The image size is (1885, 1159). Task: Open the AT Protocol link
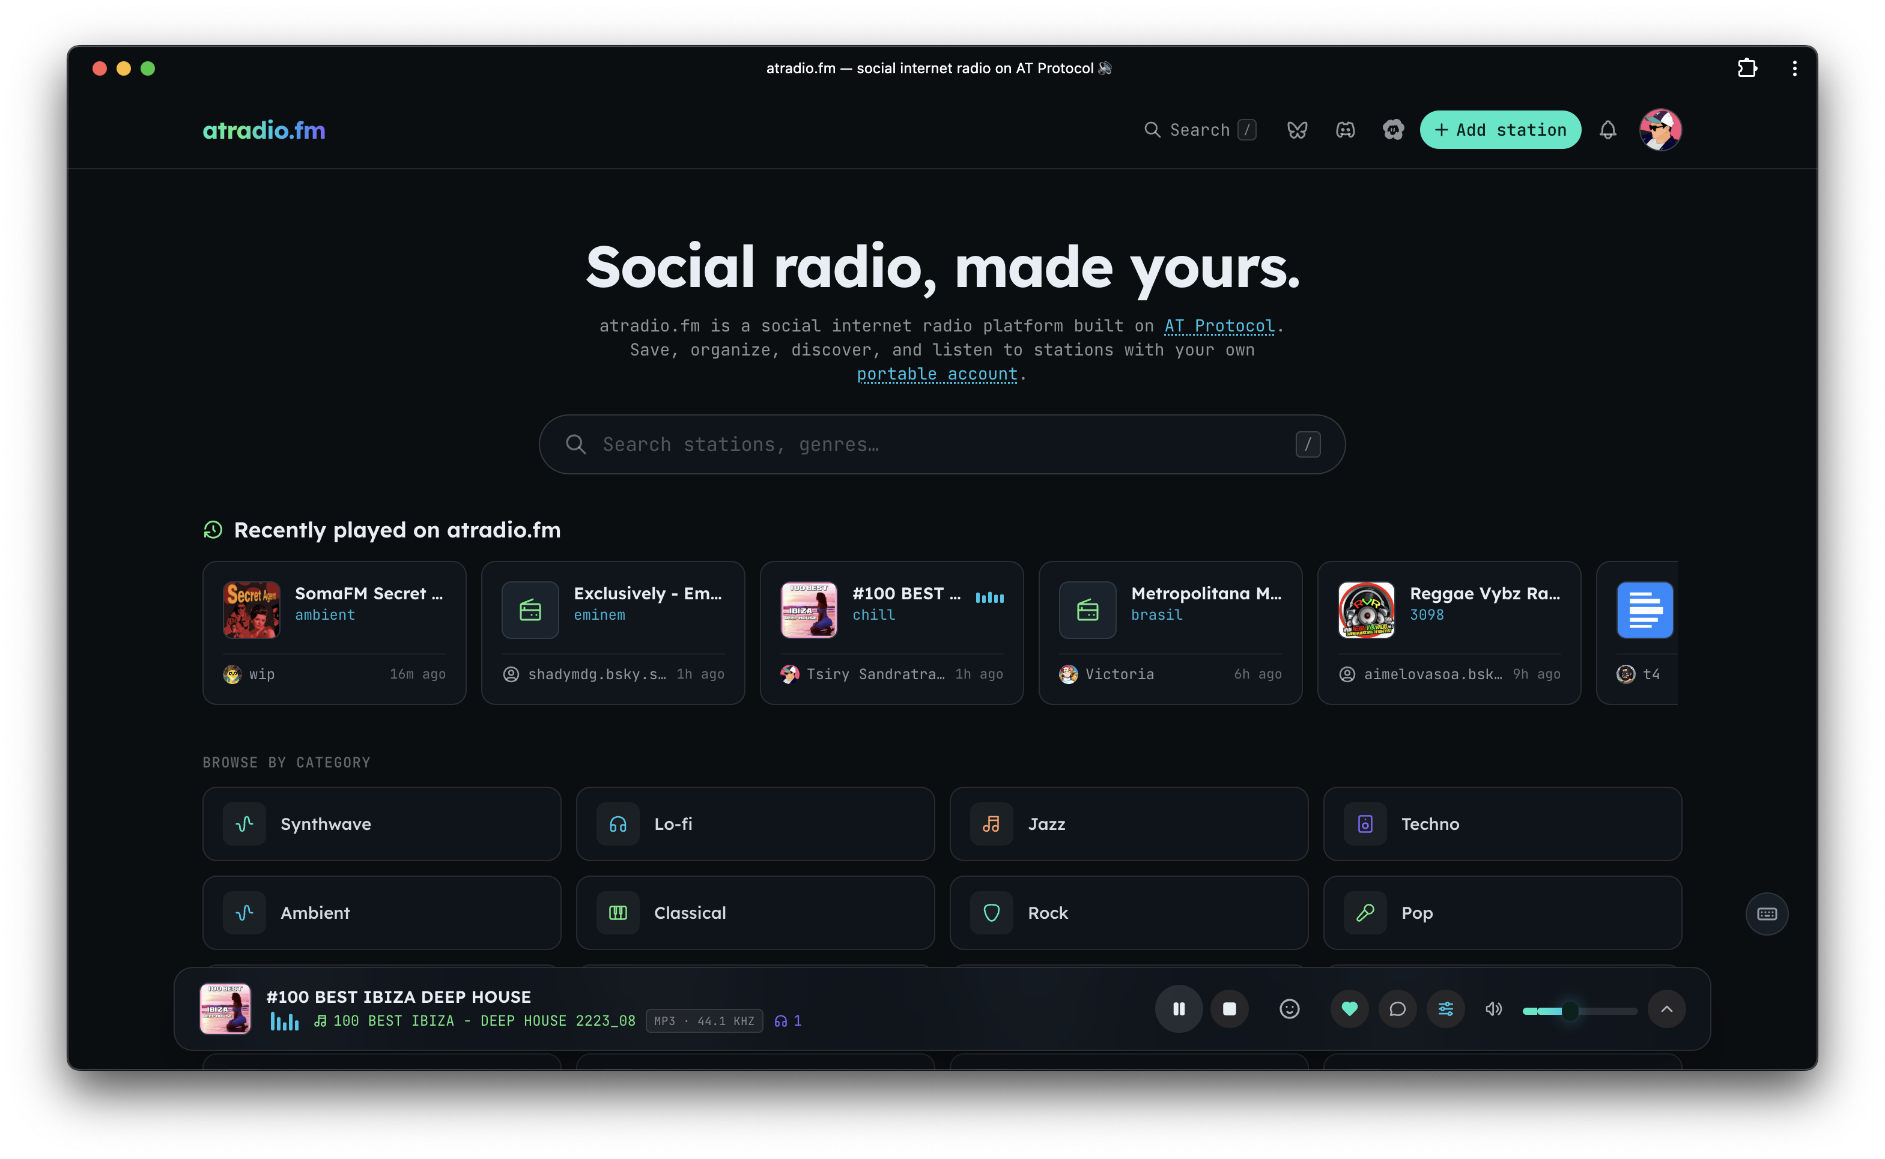click(1219, 325)
